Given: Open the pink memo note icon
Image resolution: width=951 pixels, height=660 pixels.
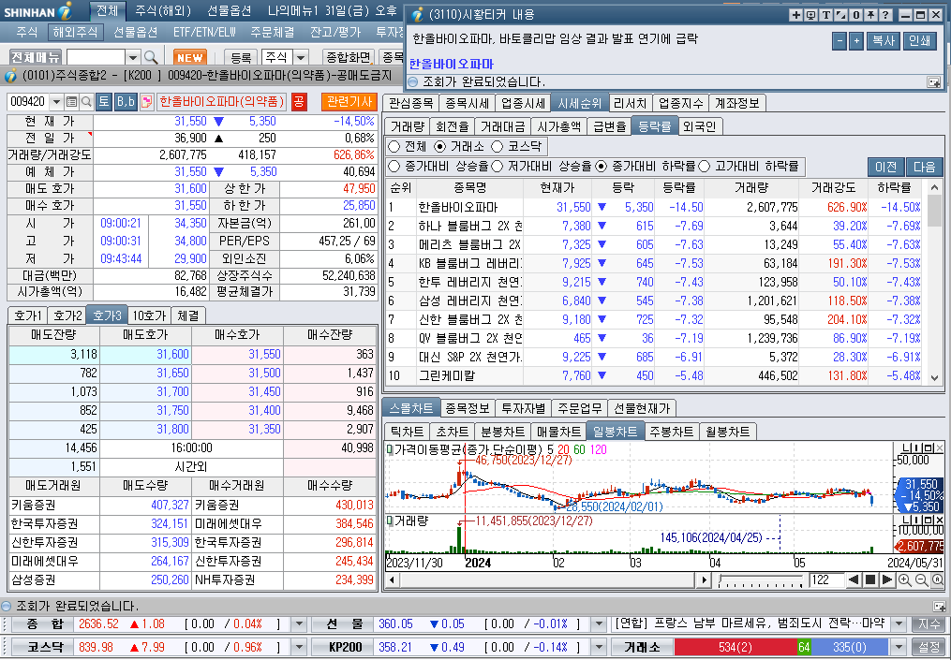Looking at the screenshot, I should click(147, 102).
